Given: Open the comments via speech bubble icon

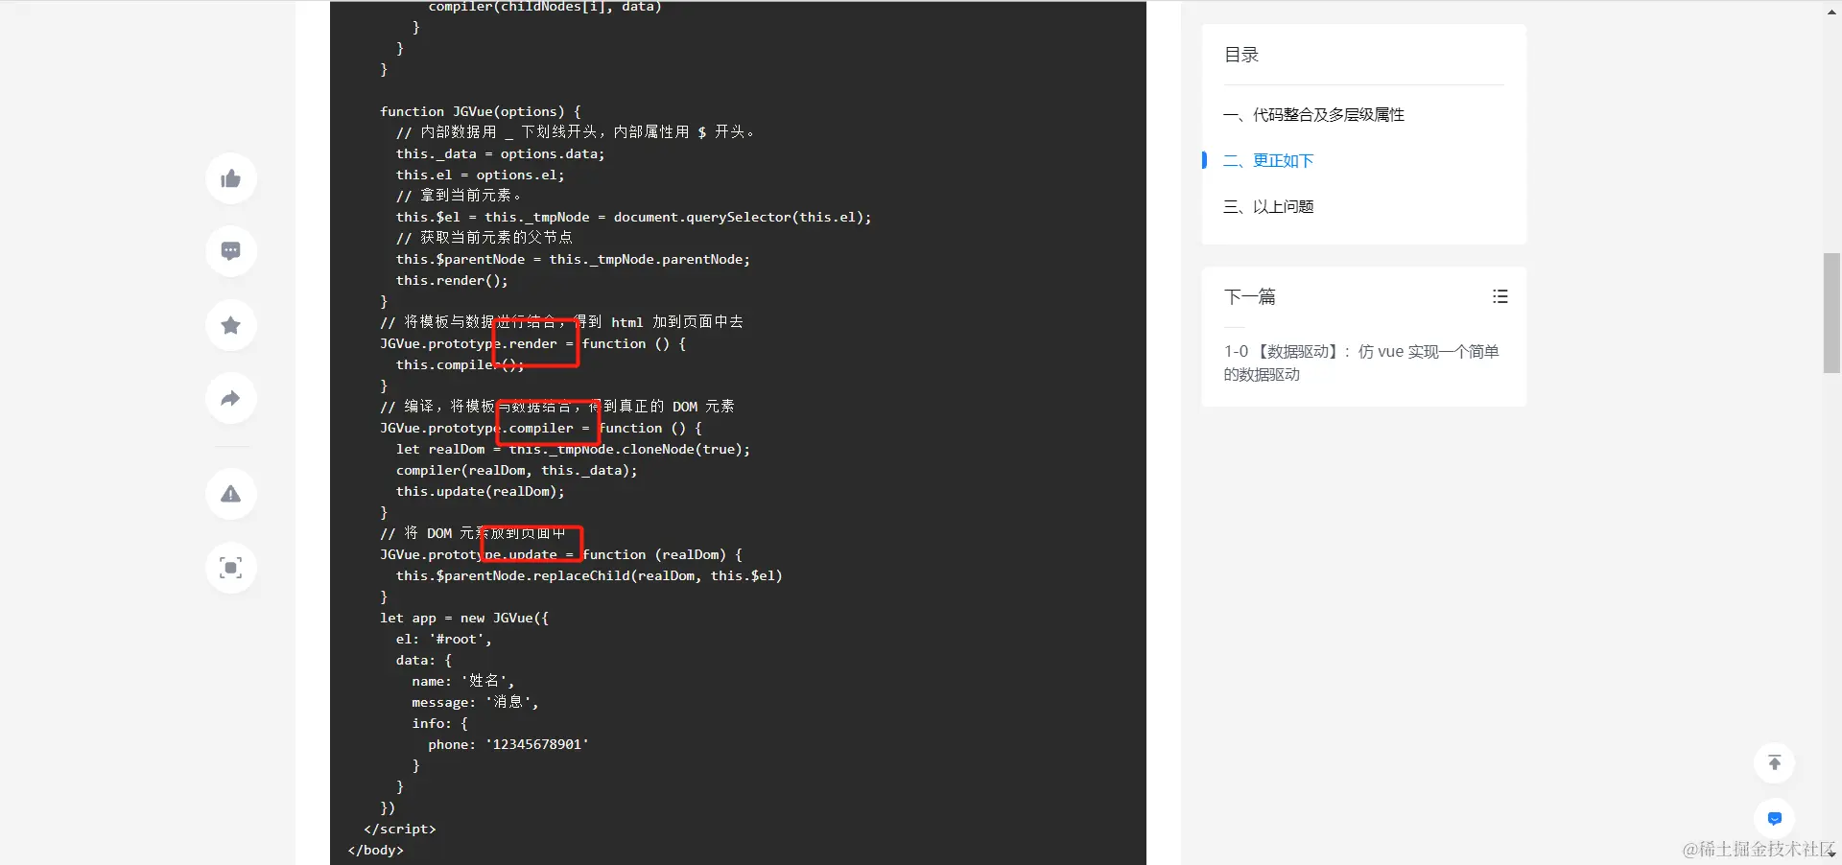Looking at the screenshot, I should pyautogui.click(x=231, y=251).
